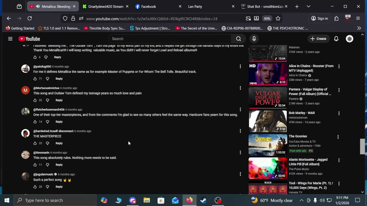Dislike the comment by @jugularmusic
Screen dimensions: 367x206
pos(47,187)
